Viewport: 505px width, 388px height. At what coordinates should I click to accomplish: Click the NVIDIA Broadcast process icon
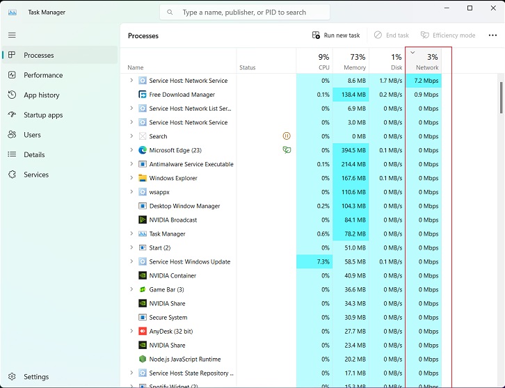tap(143, 220)
